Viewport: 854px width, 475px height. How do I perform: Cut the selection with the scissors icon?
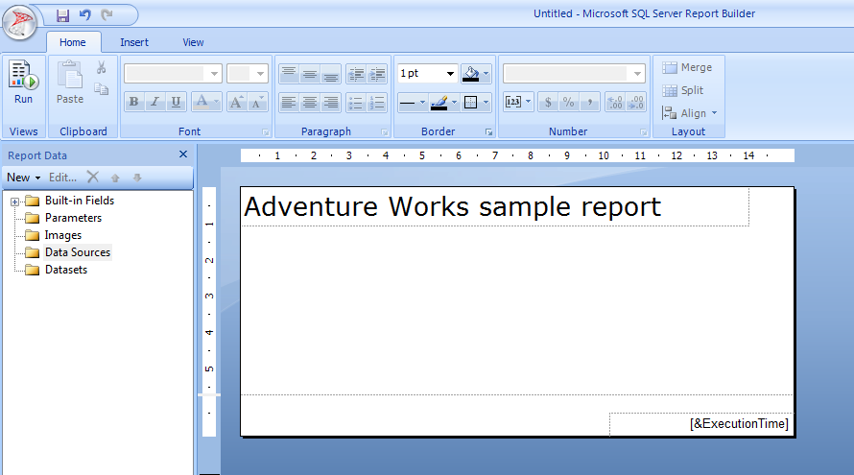(x=102, y=67)
